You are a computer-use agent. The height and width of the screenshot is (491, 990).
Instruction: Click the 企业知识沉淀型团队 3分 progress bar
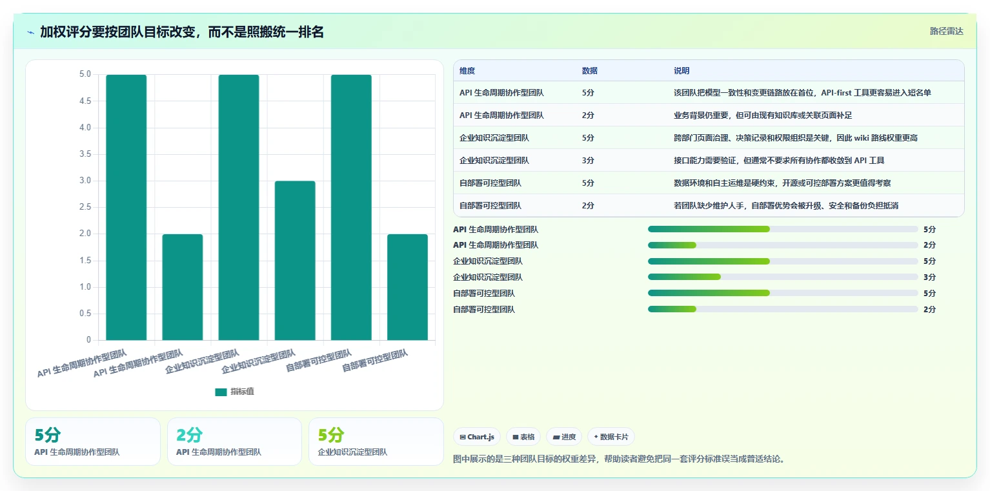pyautogui.click(x=783, y=277)
